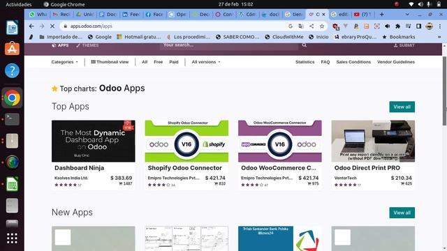The image size is (447, 251).
Task: Click the media control speaker extension icon
Action: [387, 26]
